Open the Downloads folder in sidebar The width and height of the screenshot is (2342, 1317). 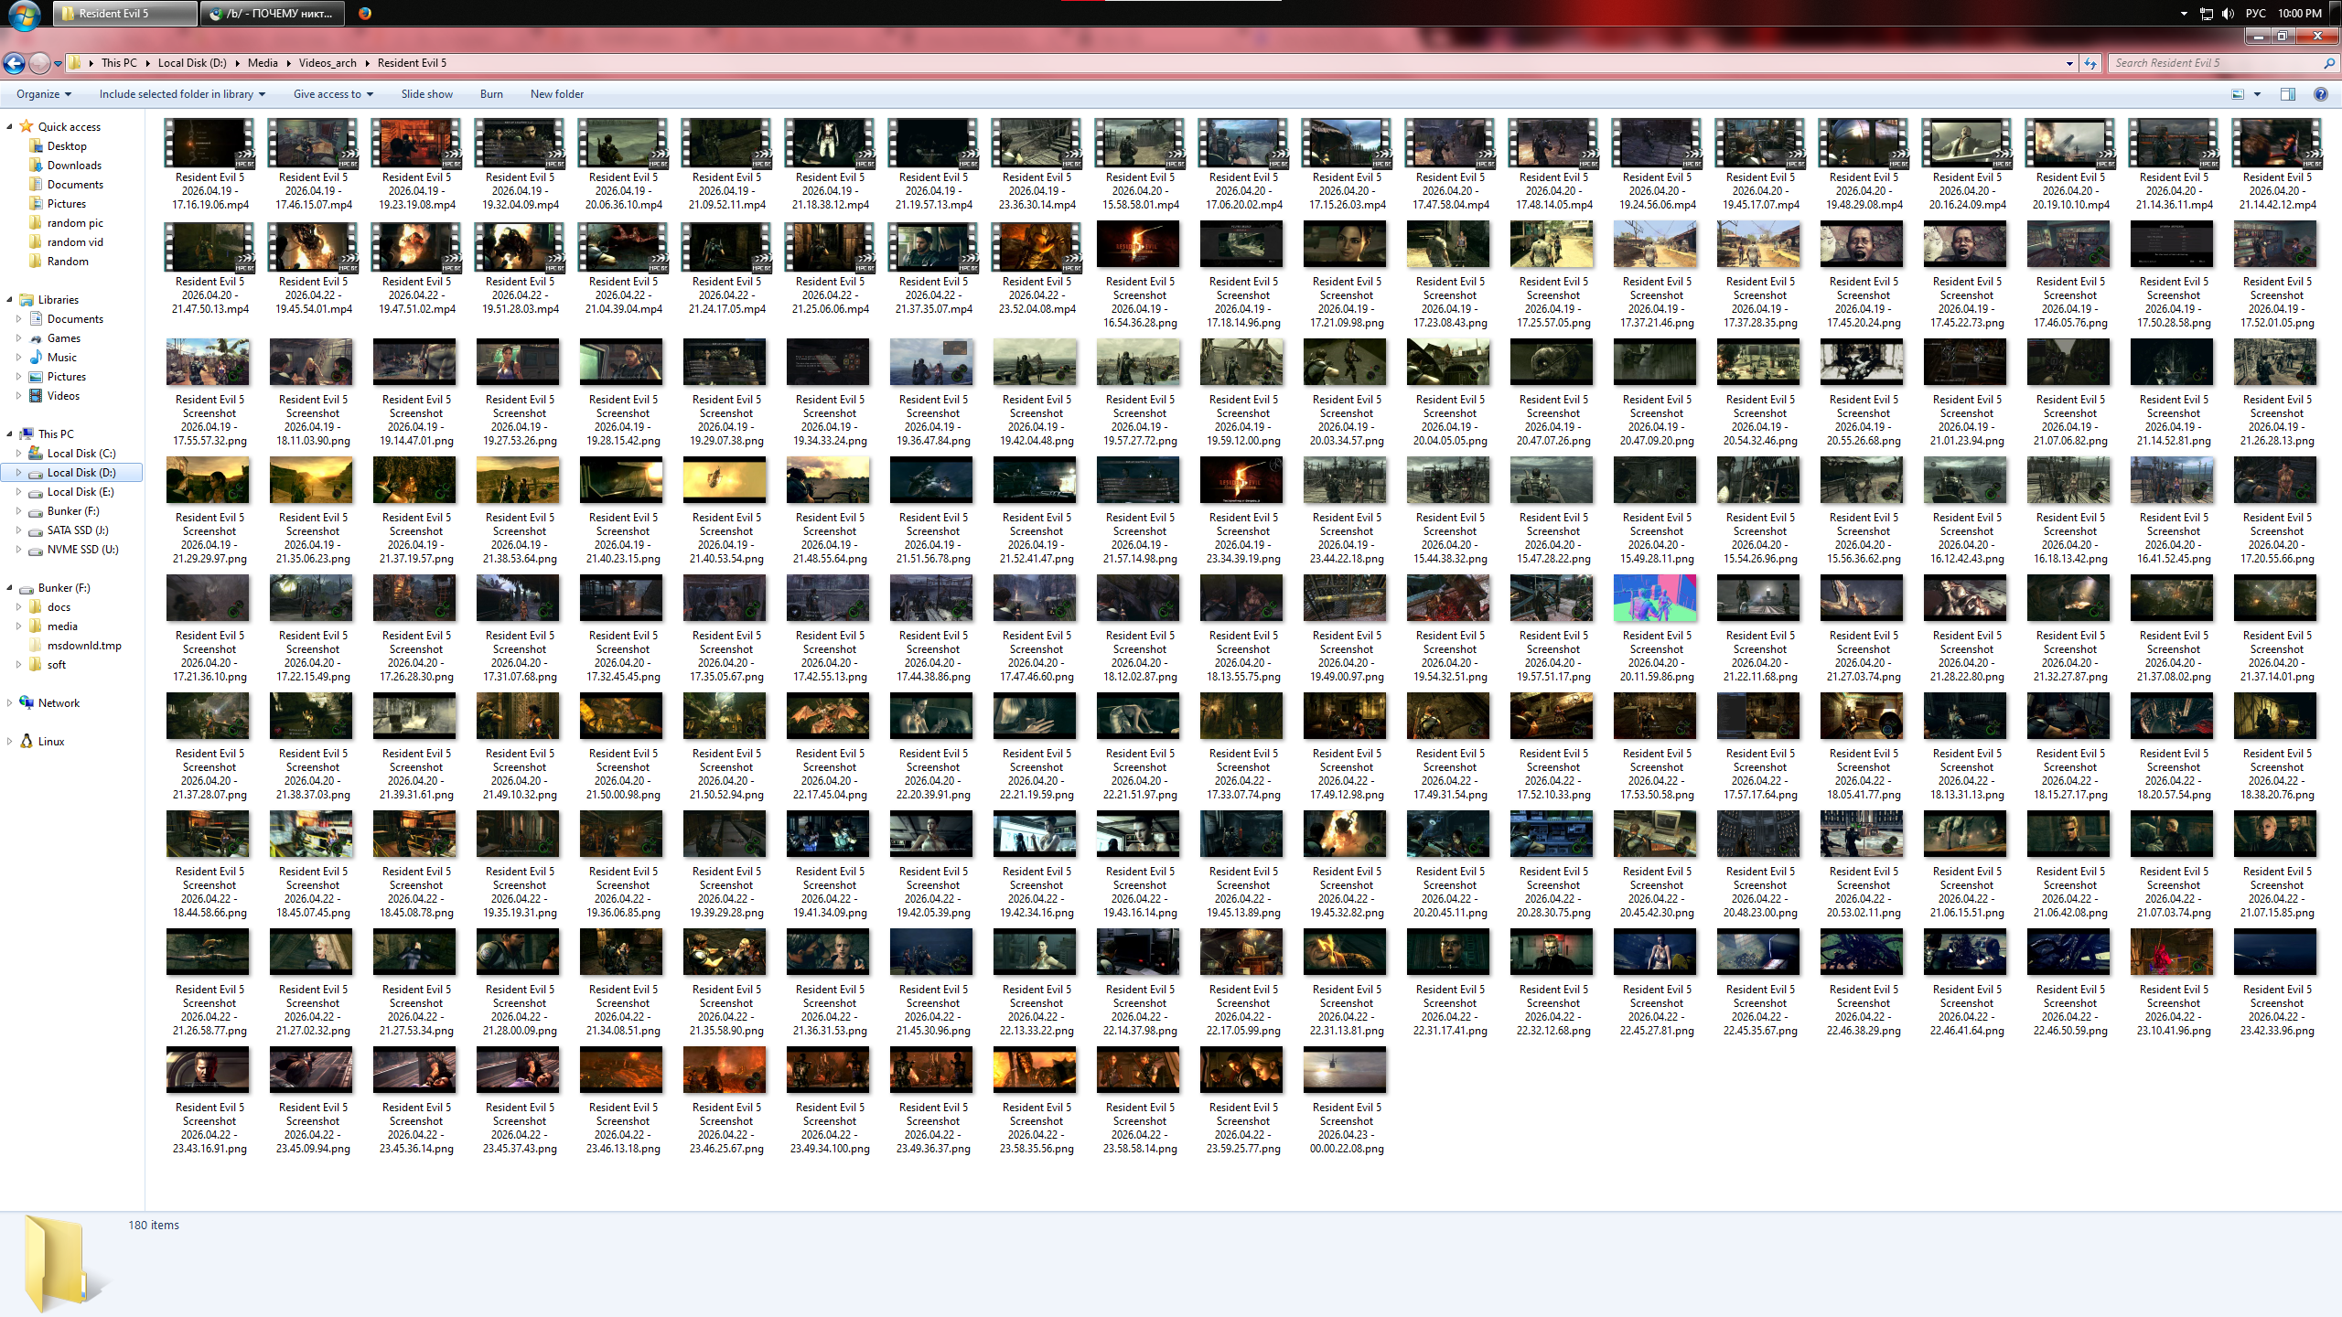66,166
